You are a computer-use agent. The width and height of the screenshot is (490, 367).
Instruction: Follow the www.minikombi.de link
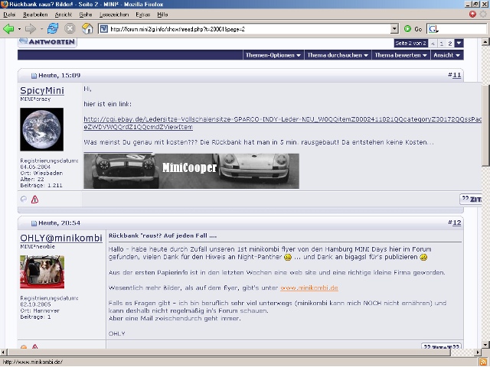[309, 287]
